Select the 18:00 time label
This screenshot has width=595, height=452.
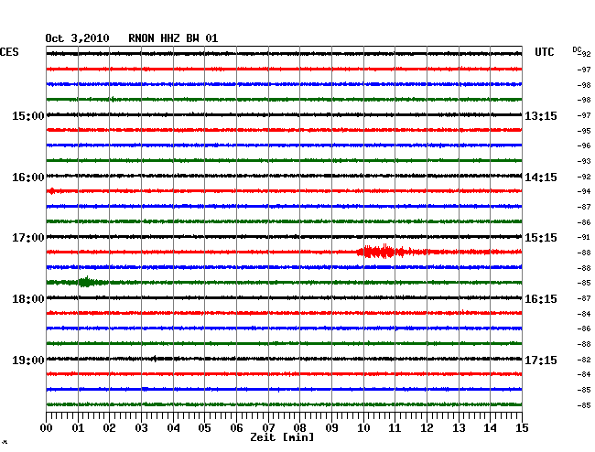pyautogui.click(x=28, y=299)
